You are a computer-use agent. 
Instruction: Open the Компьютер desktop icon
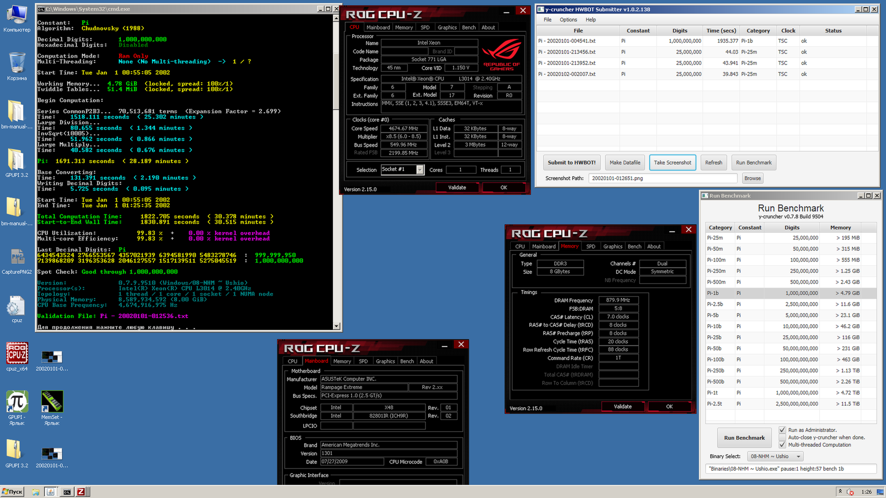click(x=17, y=18)
